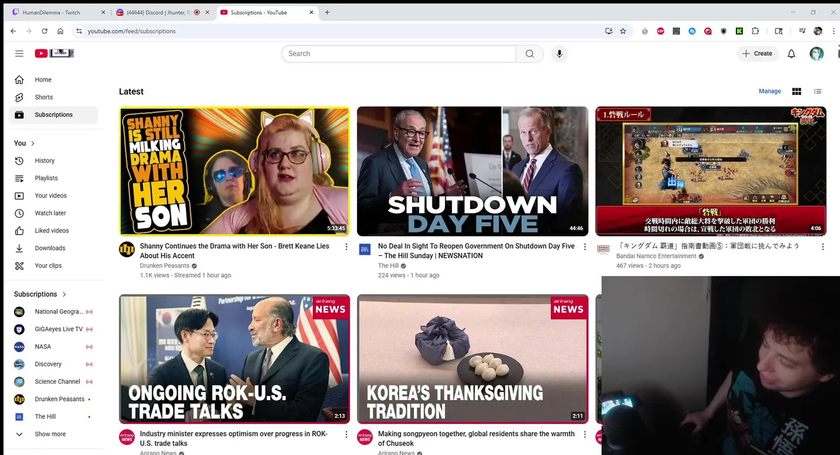Start voice search with microphone icon
Image resolution: width=840 pixels, height=455 pixels.
pos(559,54)
